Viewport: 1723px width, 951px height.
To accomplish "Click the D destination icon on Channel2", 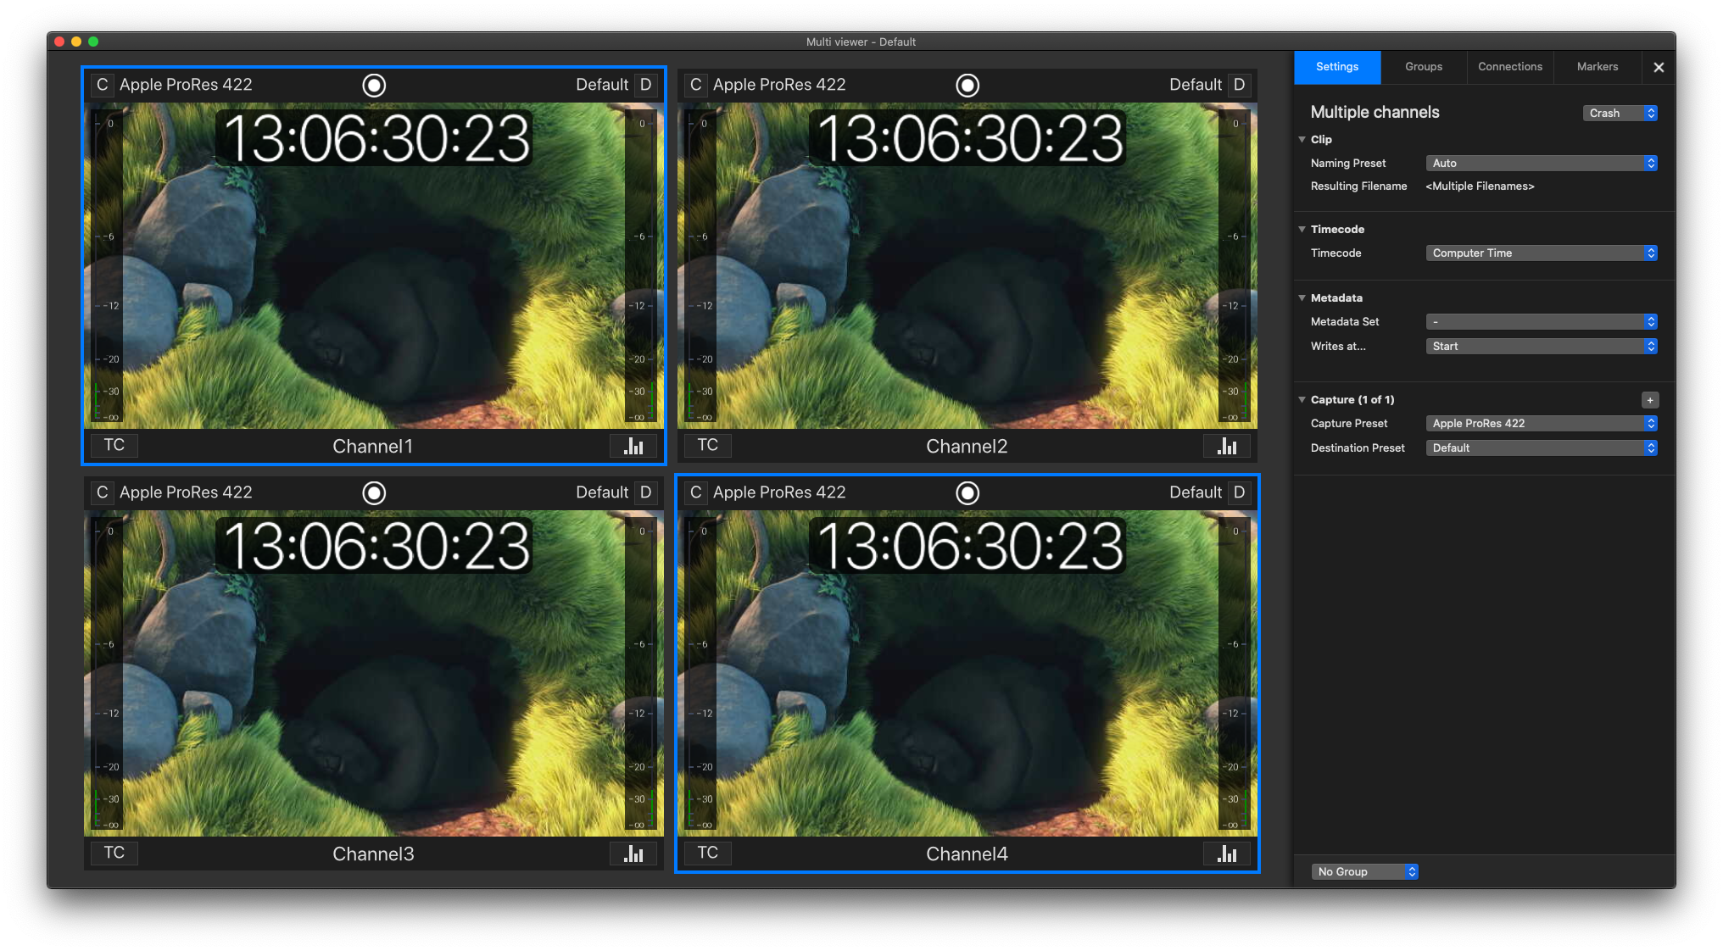I will (1239, 85).
